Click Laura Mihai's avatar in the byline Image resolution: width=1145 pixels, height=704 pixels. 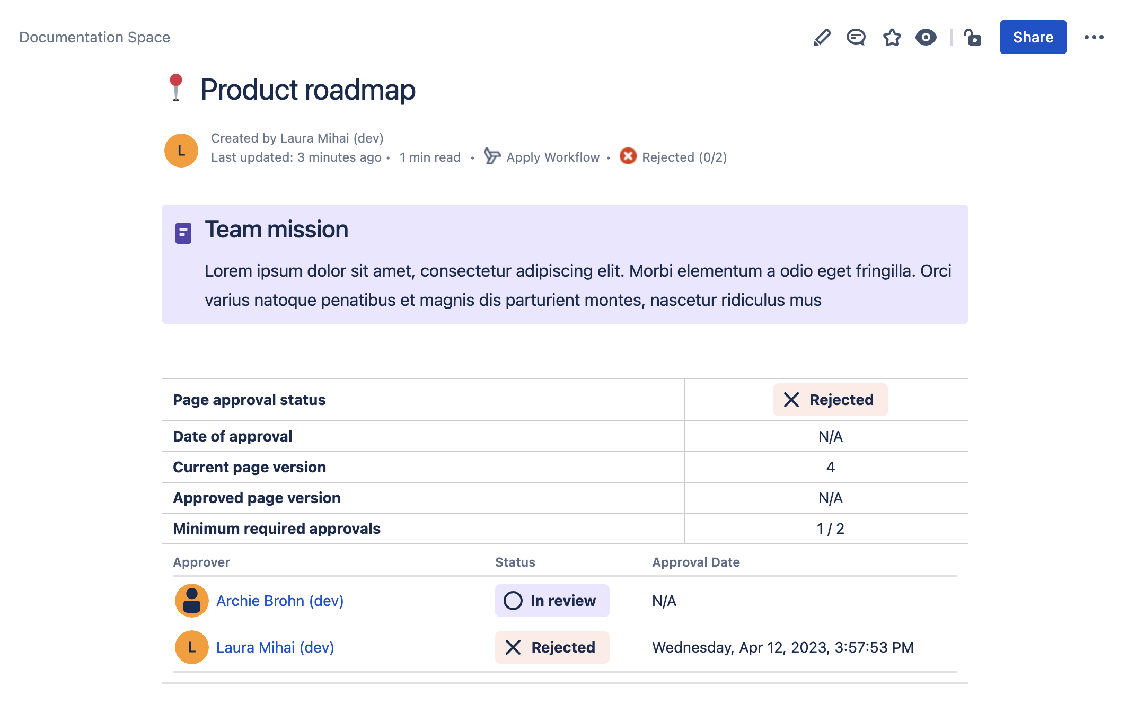pyautogui.click(x=181, y=151)
